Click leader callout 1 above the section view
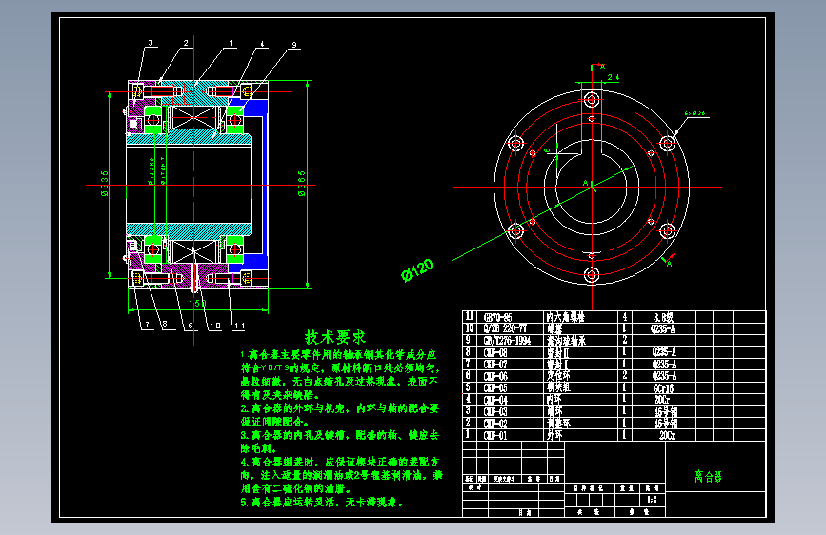This screenshot has height=535, width=826. point(231,43)
